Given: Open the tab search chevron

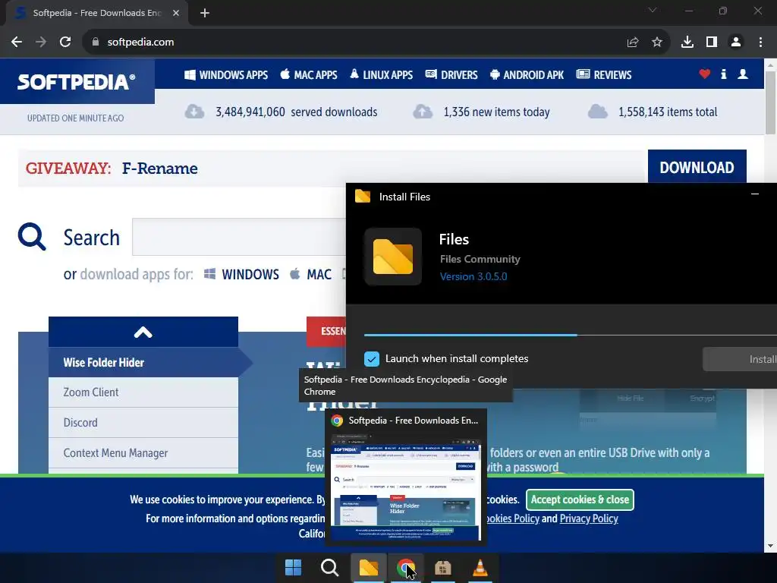Looking at the screenshot, I should click(653, 11).
